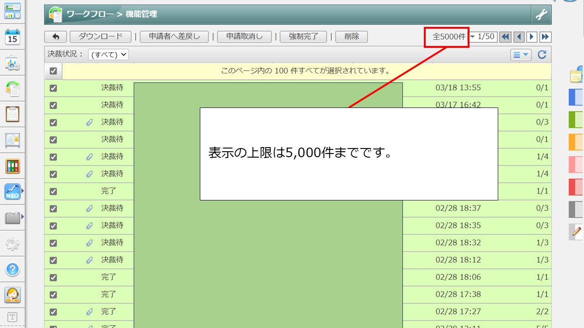The height and width of the screenshot is (328, 584).
Task: Open the 決裁状況 filter dropdown
Action: coord(108,55)
